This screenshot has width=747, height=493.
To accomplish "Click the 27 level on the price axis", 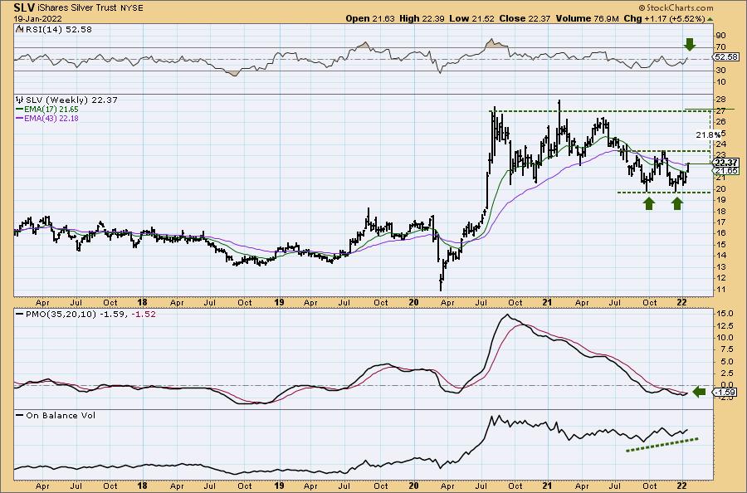I will (x=720, y=111).
